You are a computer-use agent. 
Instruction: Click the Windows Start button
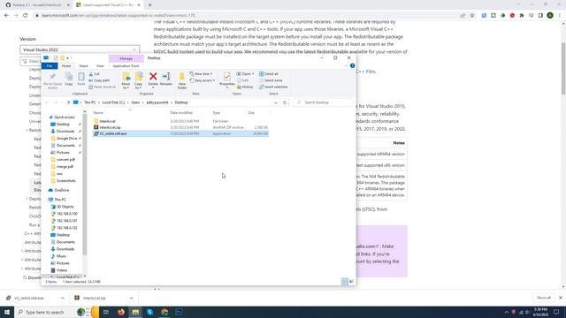click(x=7, y=312)
